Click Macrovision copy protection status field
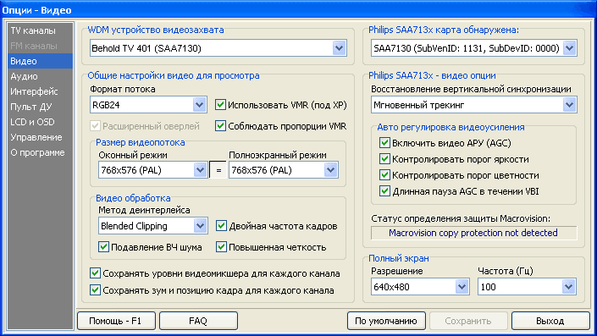 coord(473,233)
